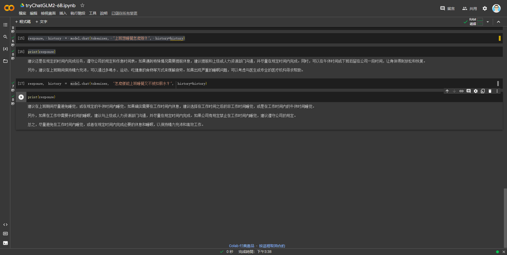Move the selected cell up
The height and width of the screenshot is (255, 507).
(447, 91)
